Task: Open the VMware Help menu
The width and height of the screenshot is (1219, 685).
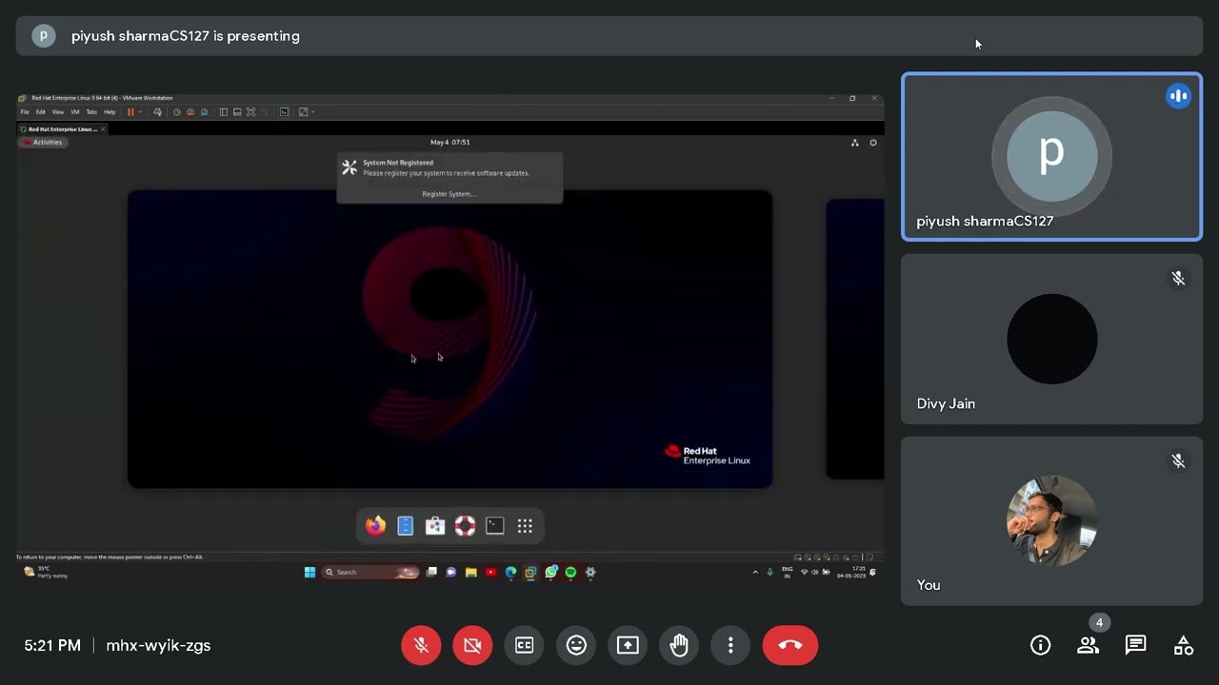Action: (x=110, y=111)
